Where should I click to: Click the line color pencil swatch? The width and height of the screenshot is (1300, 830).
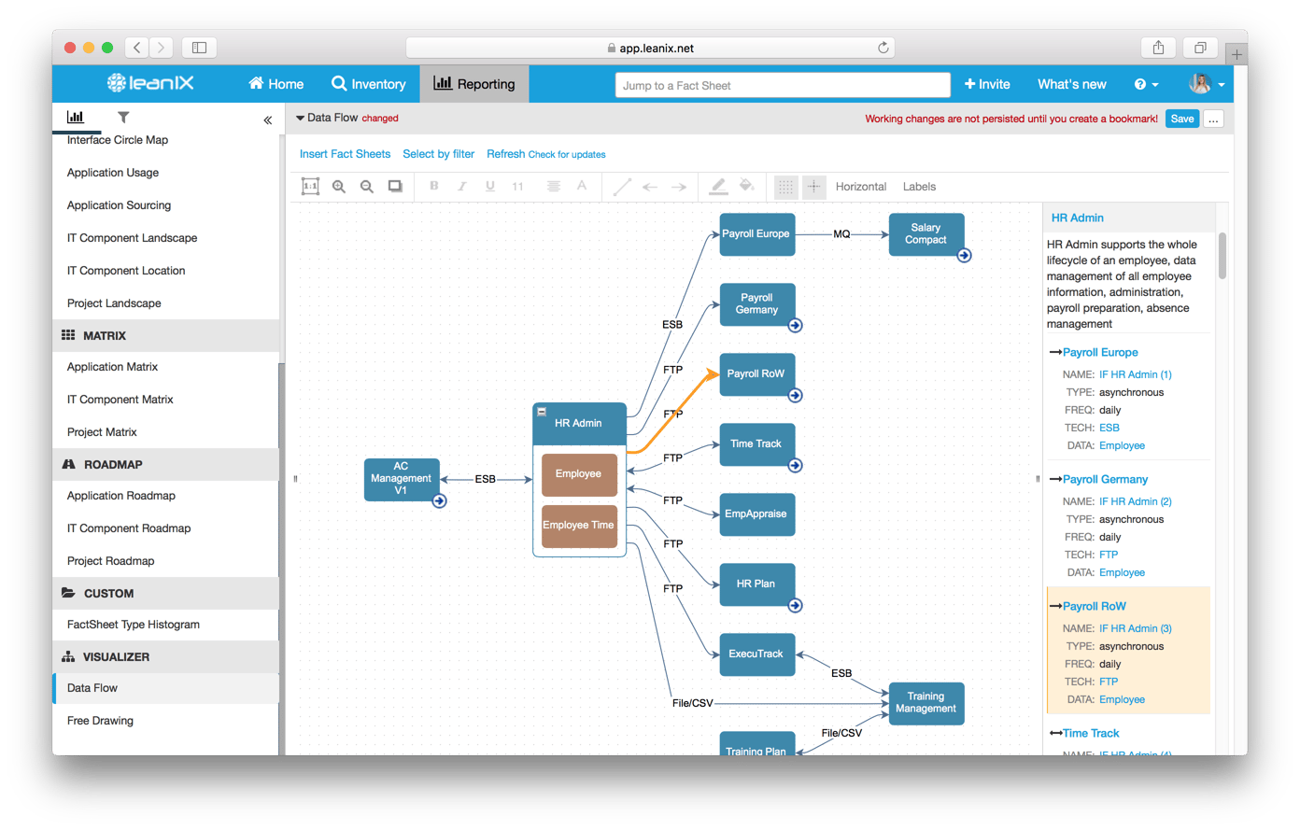[x=718, y=186]
